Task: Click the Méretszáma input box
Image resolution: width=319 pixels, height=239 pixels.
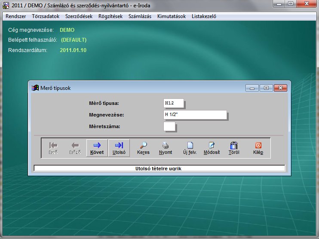Action: coord(169,126)
